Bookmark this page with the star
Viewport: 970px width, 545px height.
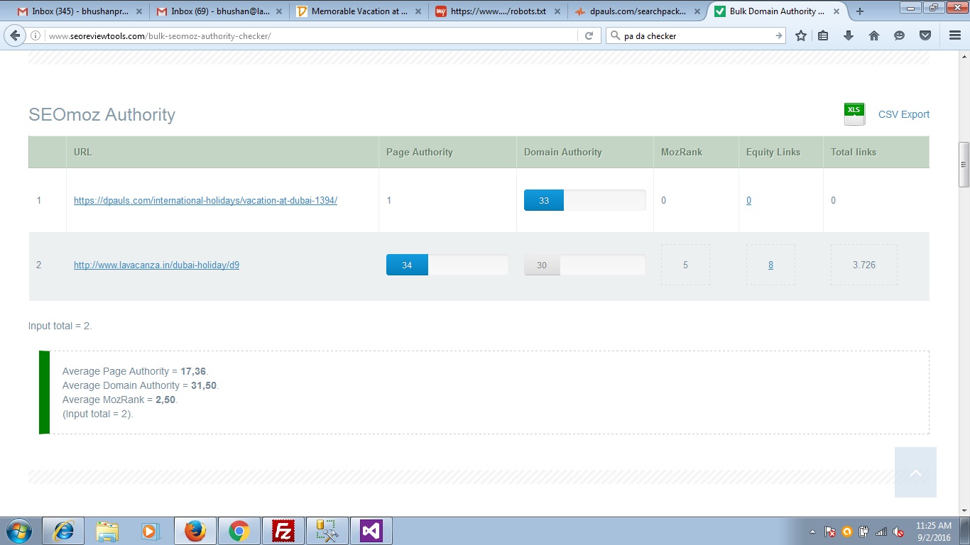tap(801, 35)
